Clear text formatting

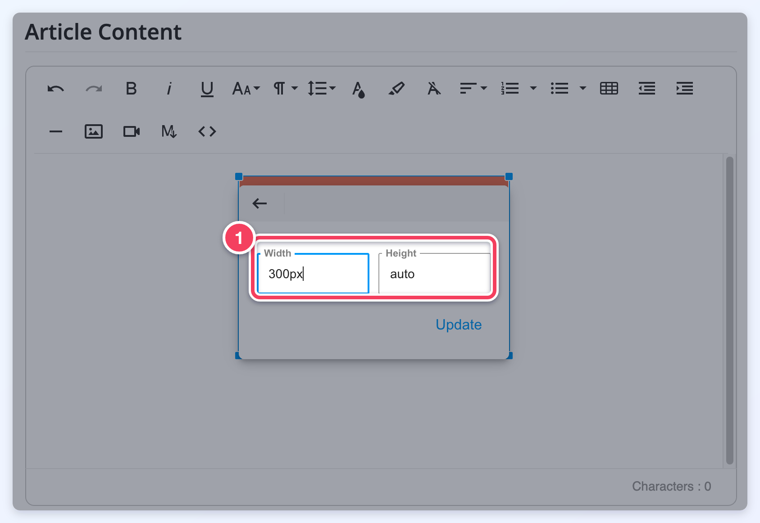coord(434,89)
